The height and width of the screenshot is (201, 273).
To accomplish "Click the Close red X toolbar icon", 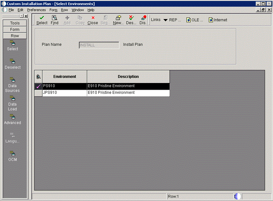I will (x=93, y=18).
